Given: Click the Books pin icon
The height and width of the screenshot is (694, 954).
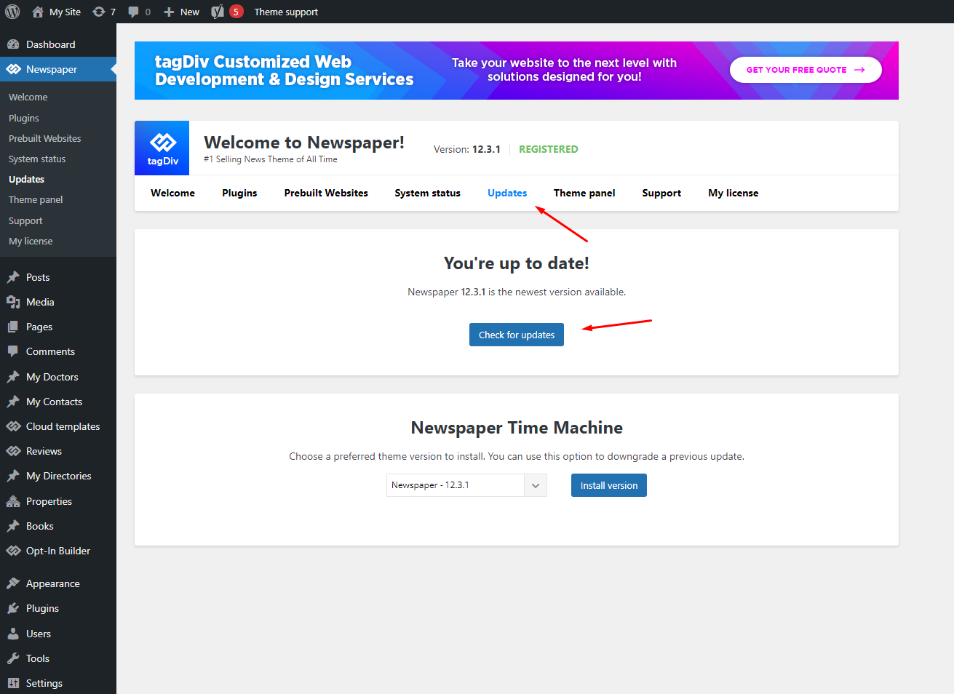Looking at the screenshot, I should tap(13, 526).
